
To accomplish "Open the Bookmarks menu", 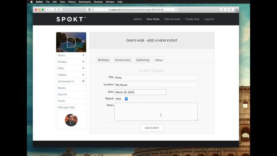I will click(85, 2).
